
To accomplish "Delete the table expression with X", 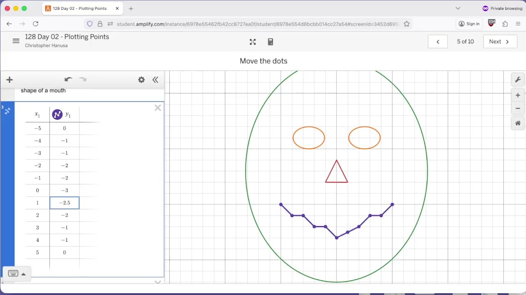I will point(158,108).
